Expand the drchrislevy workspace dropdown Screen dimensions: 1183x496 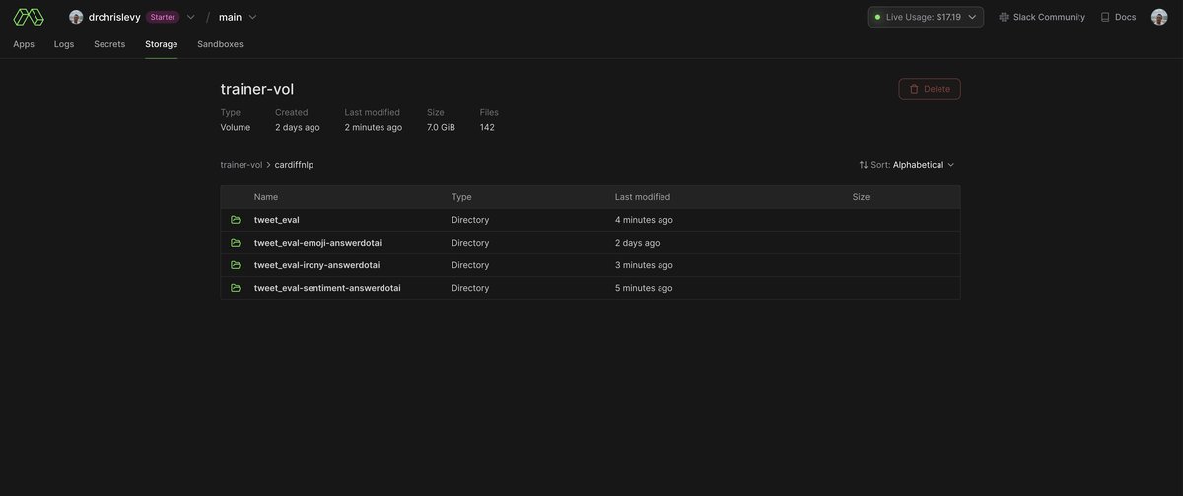(x=190, y=17)
